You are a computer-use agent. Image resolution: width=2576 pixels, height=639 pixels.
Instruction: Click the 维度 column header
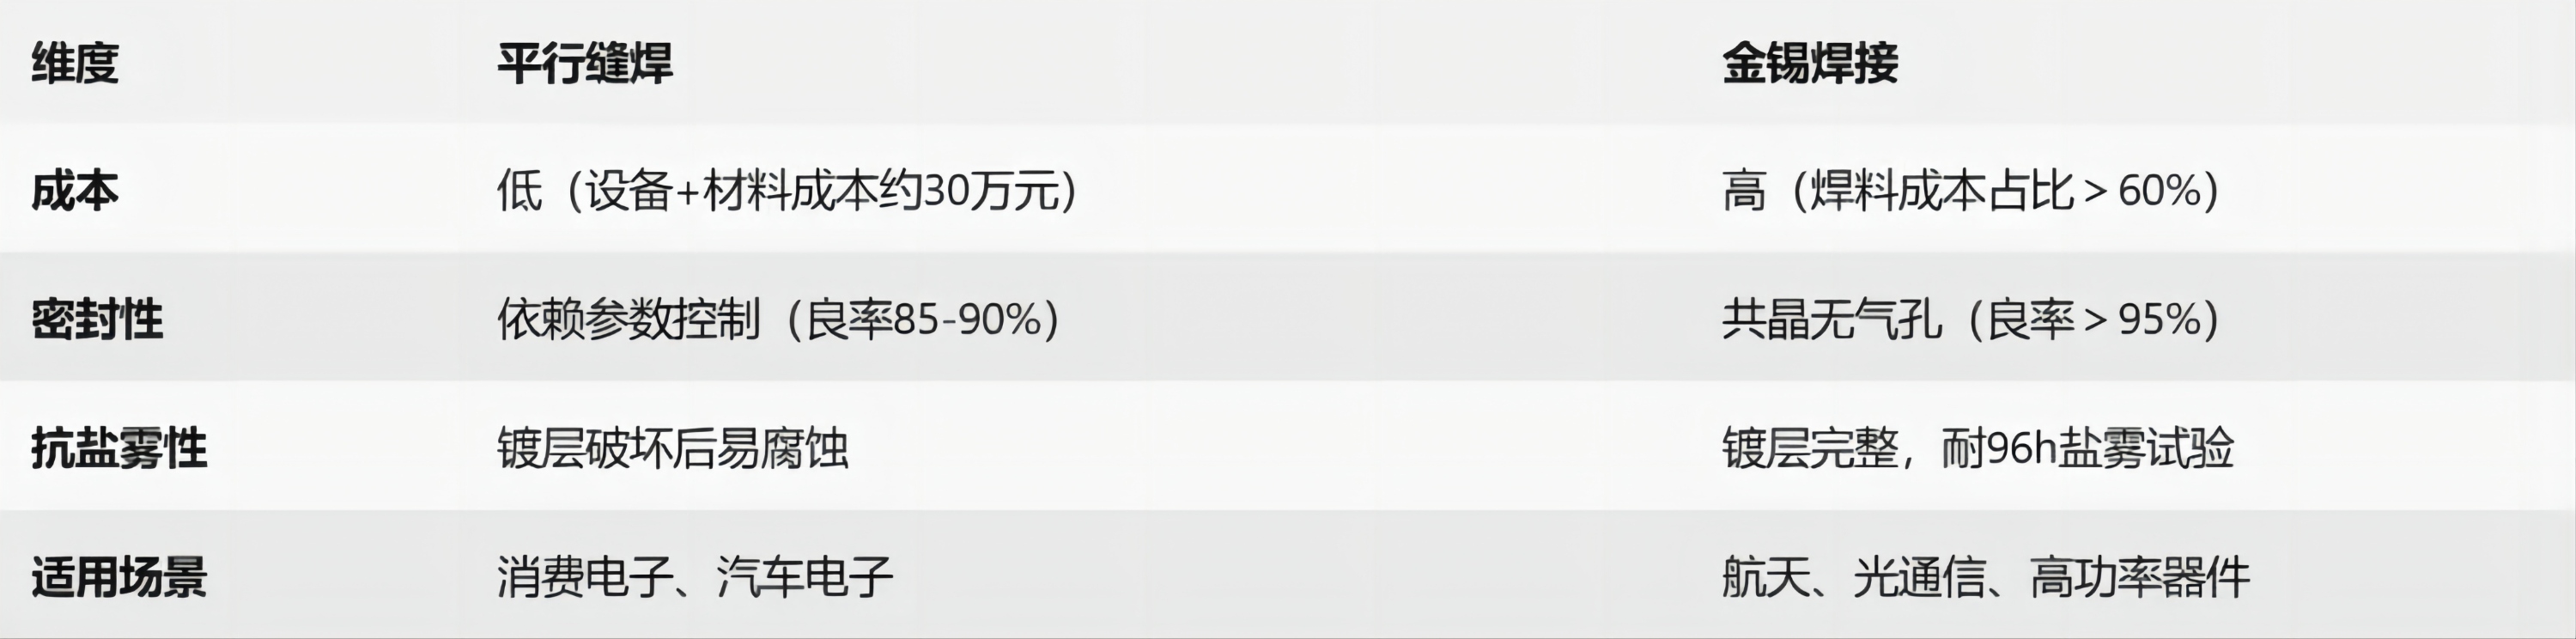(75, 63)
